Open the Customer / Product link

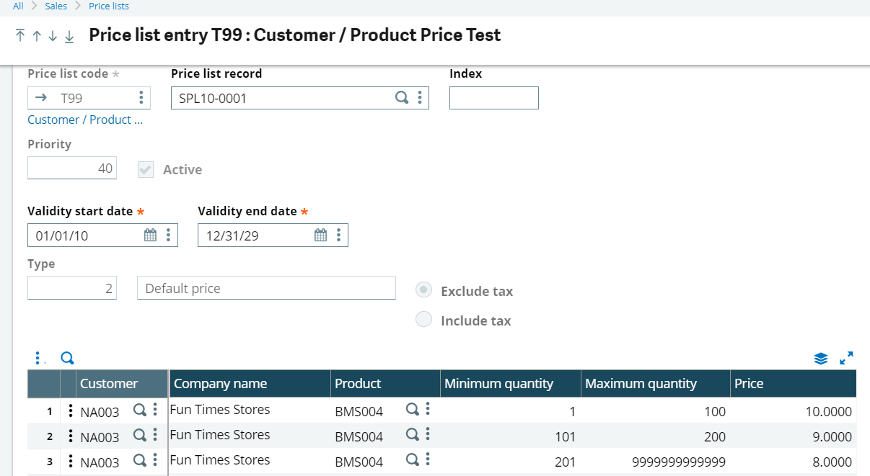[85, 120]
